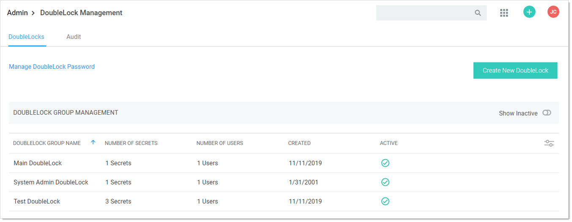Click the Admin breadcrumb link
This screenshot has width=572, height=222.
tap(17, 13)
